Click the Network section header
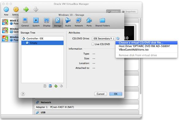Image resolution: width=179 pixels, height=120 pixels. pyautogui.click(x=87, y=102)
